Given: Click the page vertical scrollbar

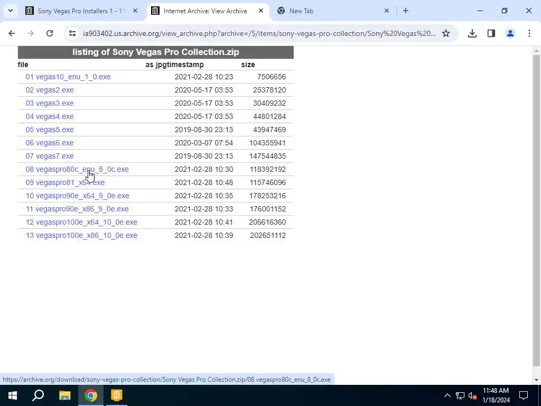Looking at the screenshot, I should (x=536, y=210).
